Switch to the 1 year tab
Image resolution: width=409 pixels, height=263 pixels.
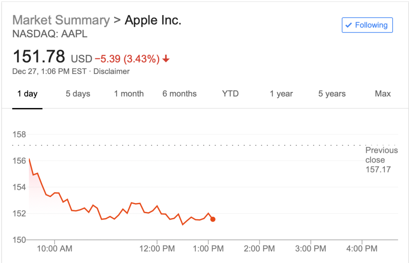[x=281, y=94]
